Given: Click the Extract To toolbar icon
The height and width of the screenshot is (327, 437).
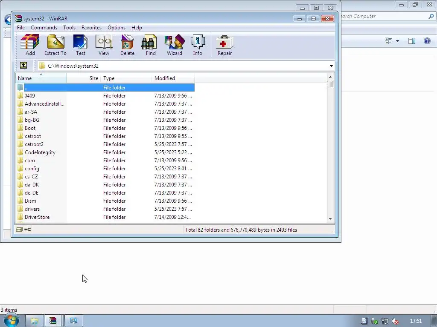Looking at the screenshot, I should coord(55,45).
